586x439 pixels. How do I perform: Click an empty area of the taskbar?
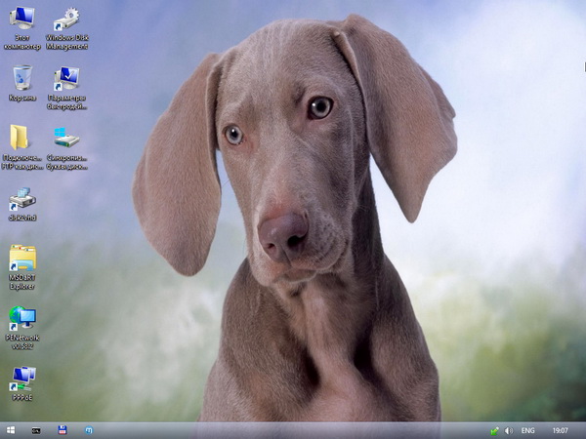[293, 430]
